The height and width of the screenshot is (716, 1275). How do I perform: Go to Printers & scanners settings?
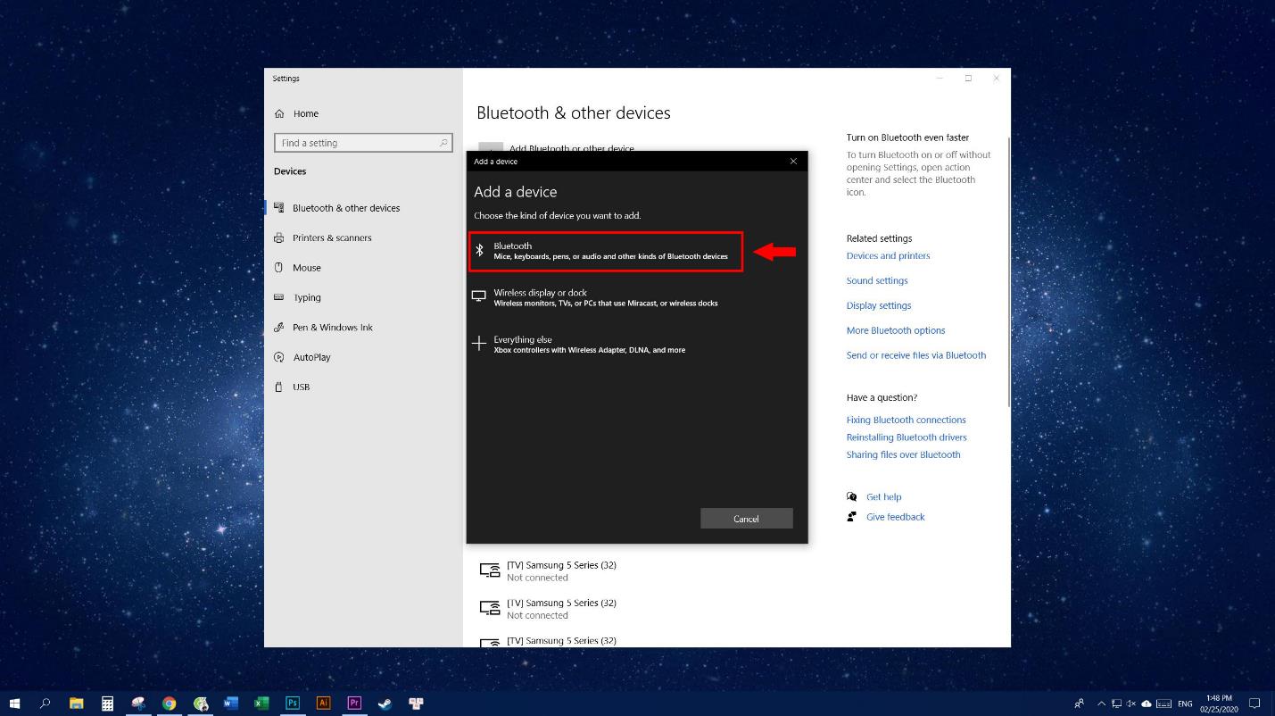coord(332,238)
